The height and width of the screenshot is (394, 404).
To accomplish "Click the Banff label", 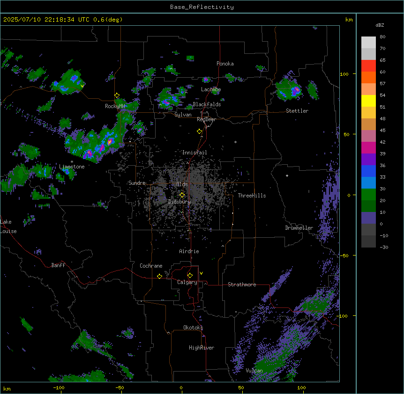I will tap(58, 265).
